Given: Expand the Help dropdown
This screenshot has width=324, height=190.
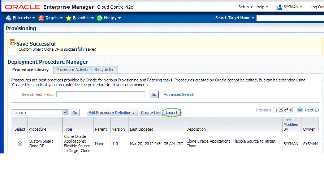Looking at the screenshot, I should 262,7.
